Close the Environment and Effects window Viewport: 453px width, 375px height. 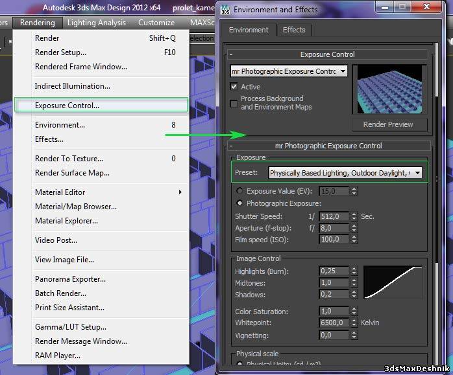point(426,6)
